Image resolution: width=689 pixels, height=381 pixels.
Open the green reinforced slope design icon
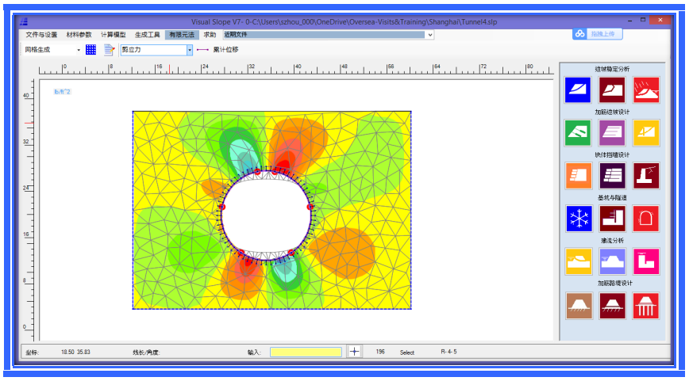579,132
